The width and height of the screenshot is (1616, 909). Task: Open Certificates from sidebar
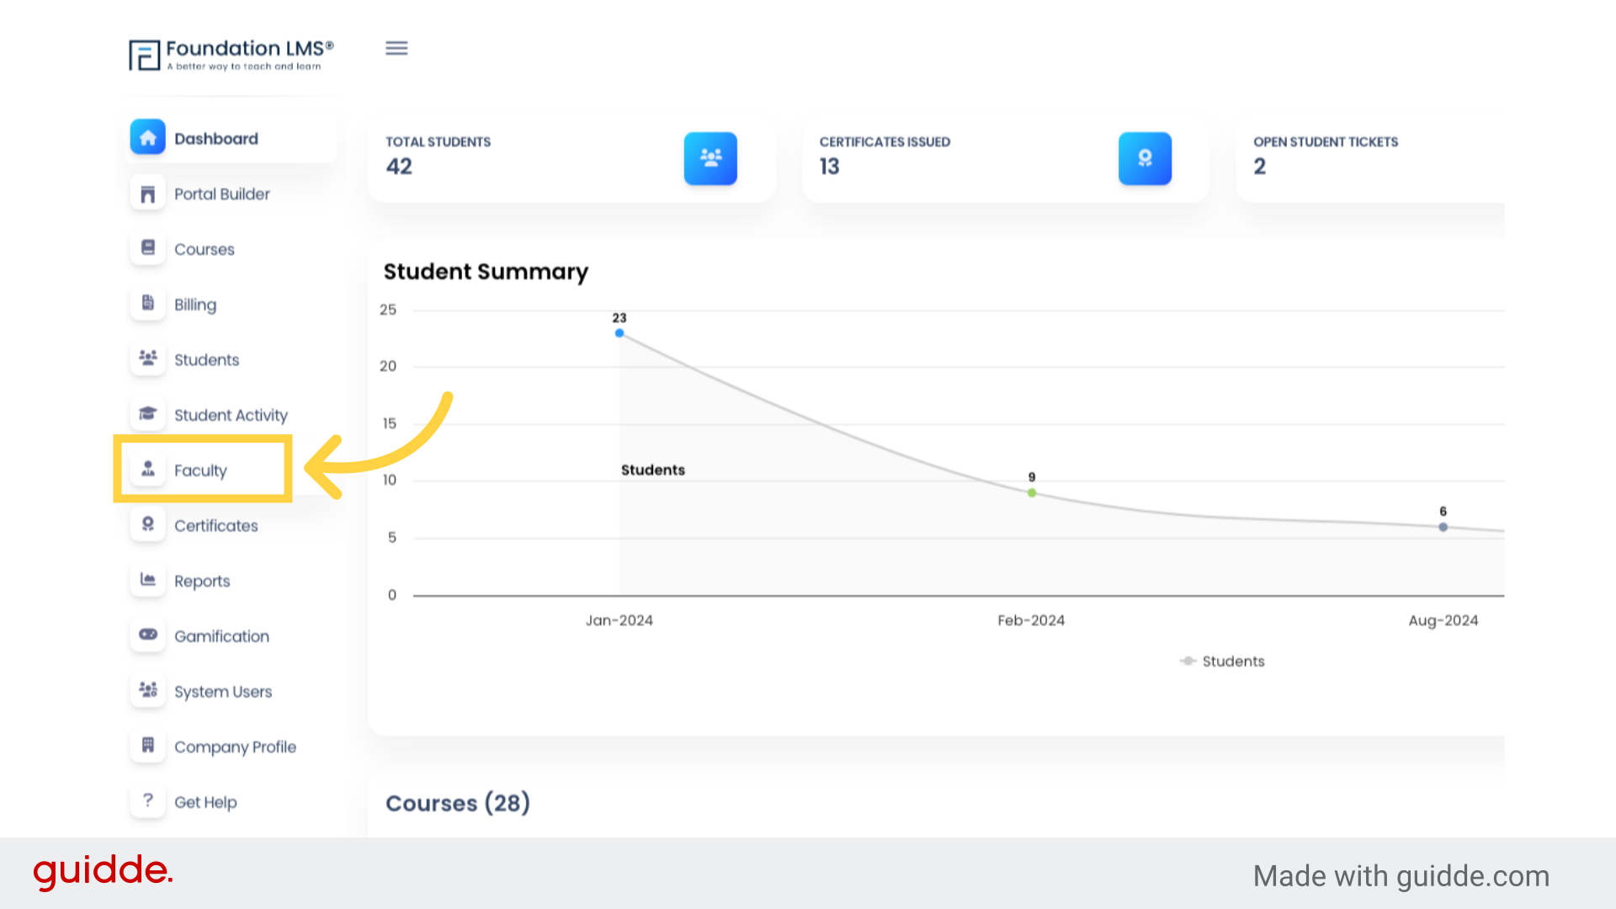click(216, 526)
